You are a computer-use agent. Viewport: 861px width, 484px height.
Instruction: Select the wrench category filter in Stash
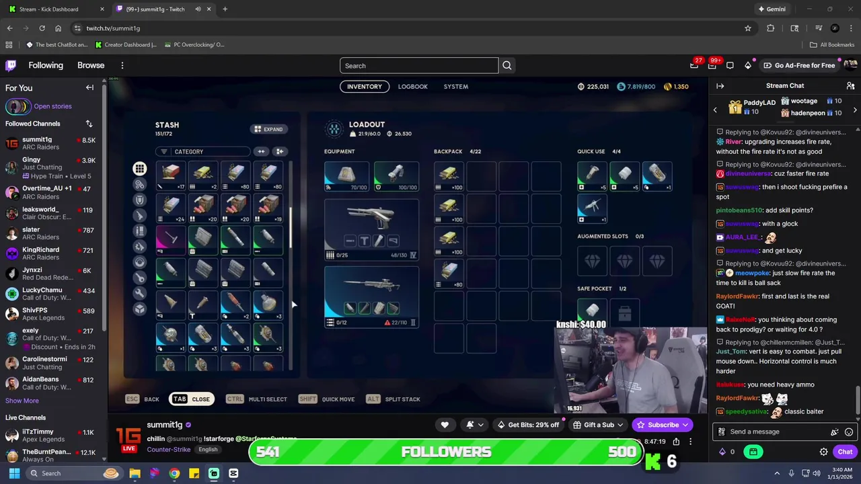pyautogui.click(x=139, y=293)
